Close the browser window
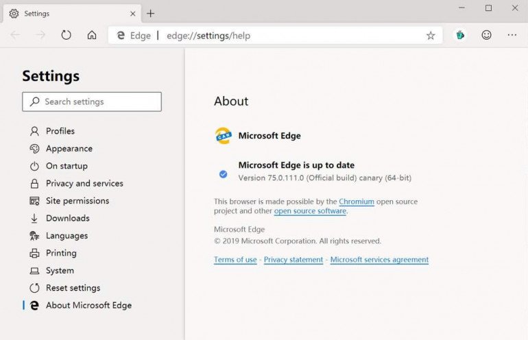The width and height of the screenshot is (528, 340). point(515,8)
